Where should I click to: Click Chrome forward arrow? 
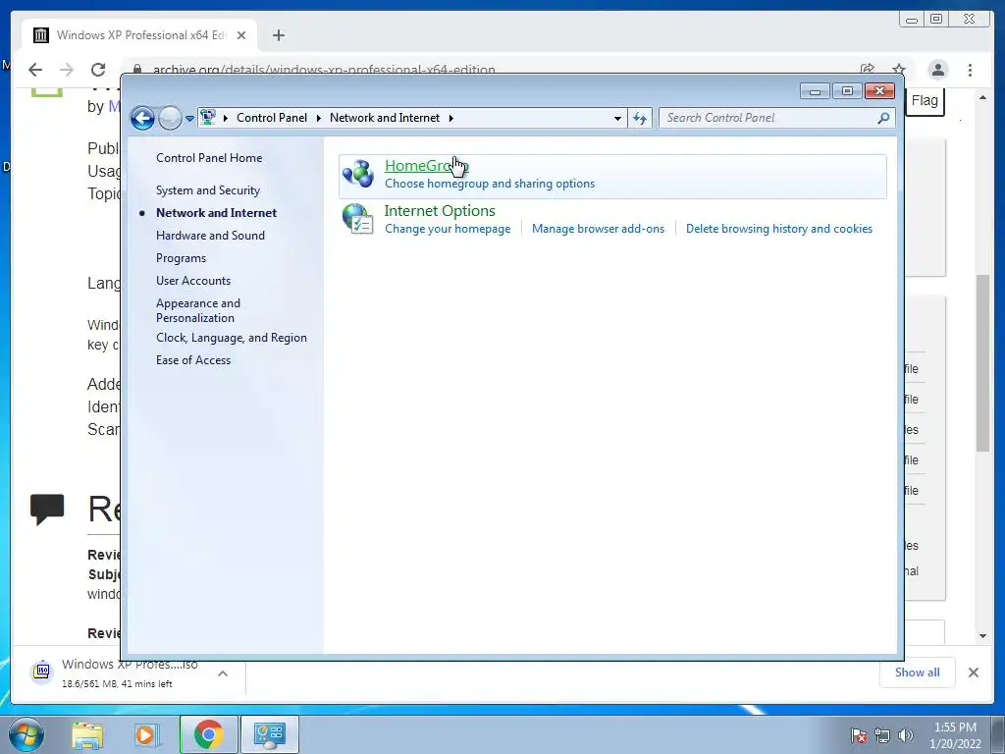67,70
